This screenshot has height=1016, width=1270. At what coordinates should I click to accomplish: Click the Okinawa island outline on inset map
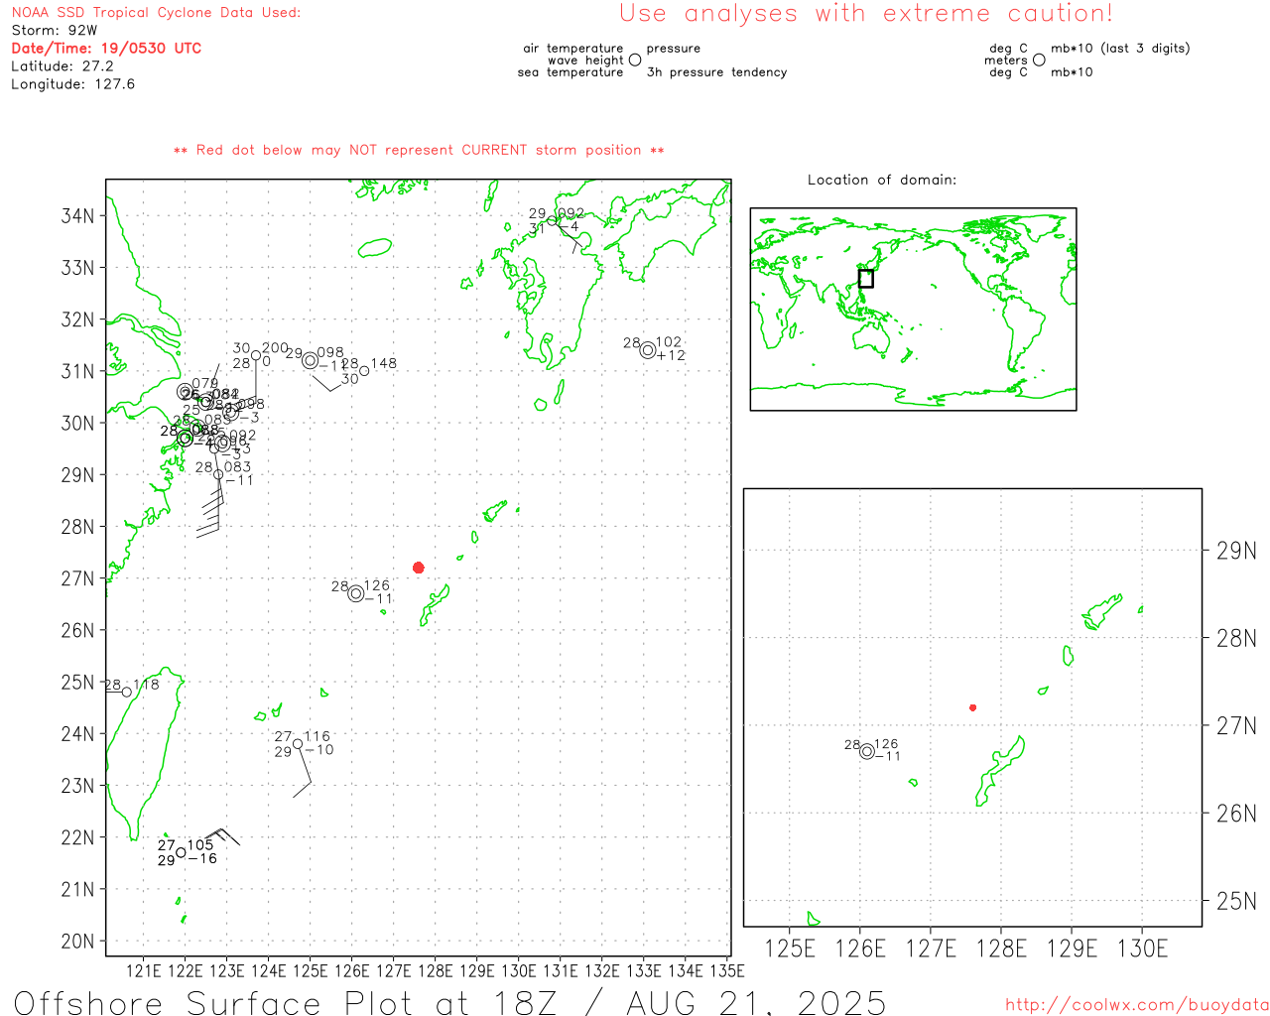(x=998, y=770)
